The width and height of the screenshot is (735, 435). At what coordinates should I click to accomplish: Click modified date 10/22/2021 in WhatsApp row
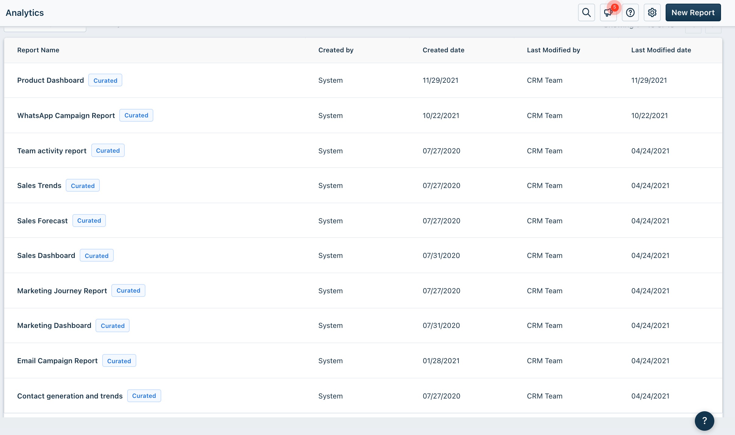coord(650,116)
